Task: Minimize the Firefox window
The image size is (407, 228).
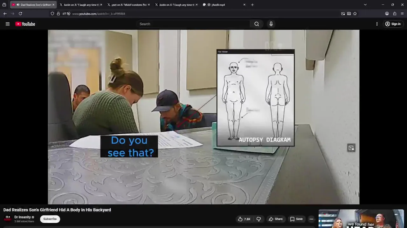Action: point(383,5)
